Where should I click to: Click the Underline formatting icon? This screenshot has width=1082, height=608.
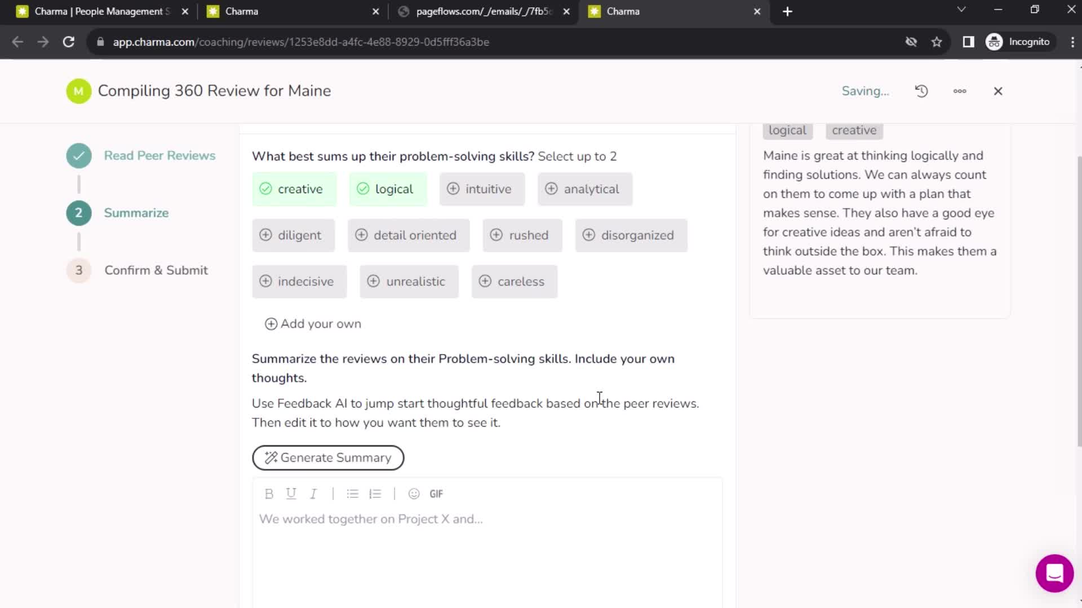click(291, 494)
